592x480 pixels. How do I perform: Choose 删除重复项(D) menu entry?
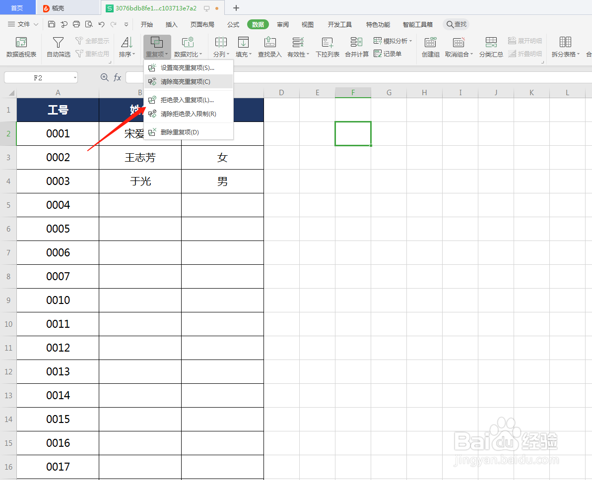189,132
